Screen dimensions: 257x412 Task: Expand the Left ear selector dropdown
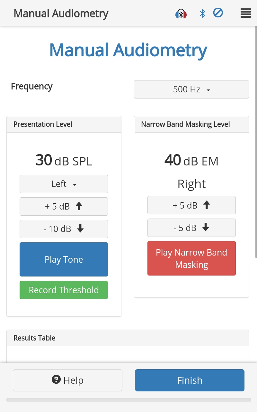(64, 184)
